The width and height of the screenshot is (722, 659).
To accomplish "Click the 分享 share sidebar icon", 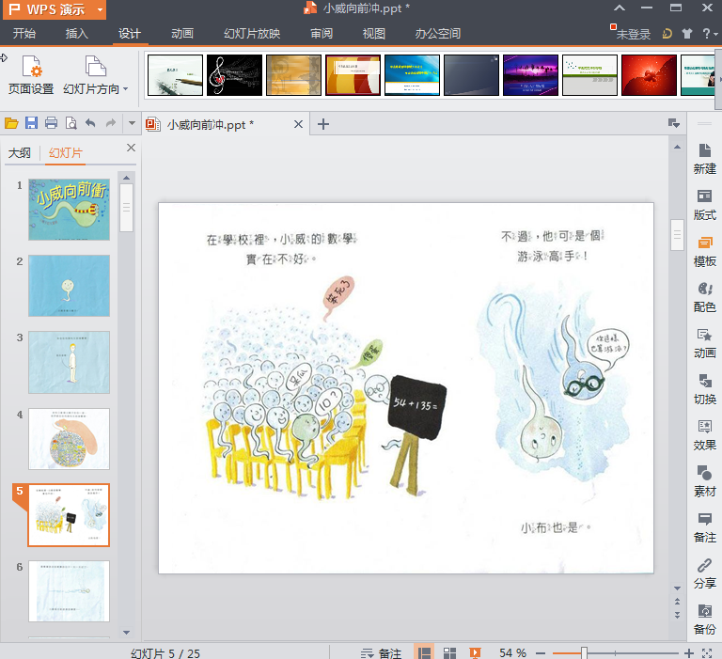I will tap(704, 573).
